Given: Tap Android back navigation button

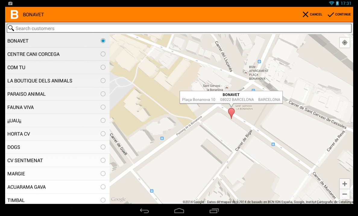Looking at the screenshot, I should (x=144, y=211).
